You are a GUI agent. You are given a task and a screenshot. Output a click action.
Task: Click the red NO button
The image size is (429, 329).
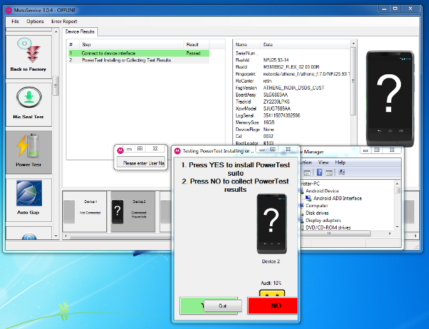coord(272,305)
